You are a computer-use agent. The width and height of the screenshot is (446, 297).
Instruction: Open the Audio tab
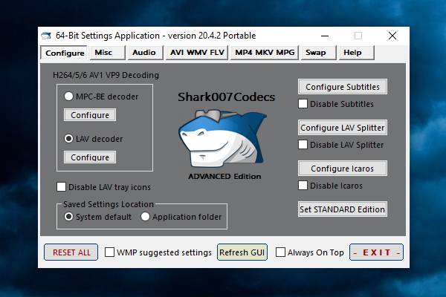coord(143,53)
